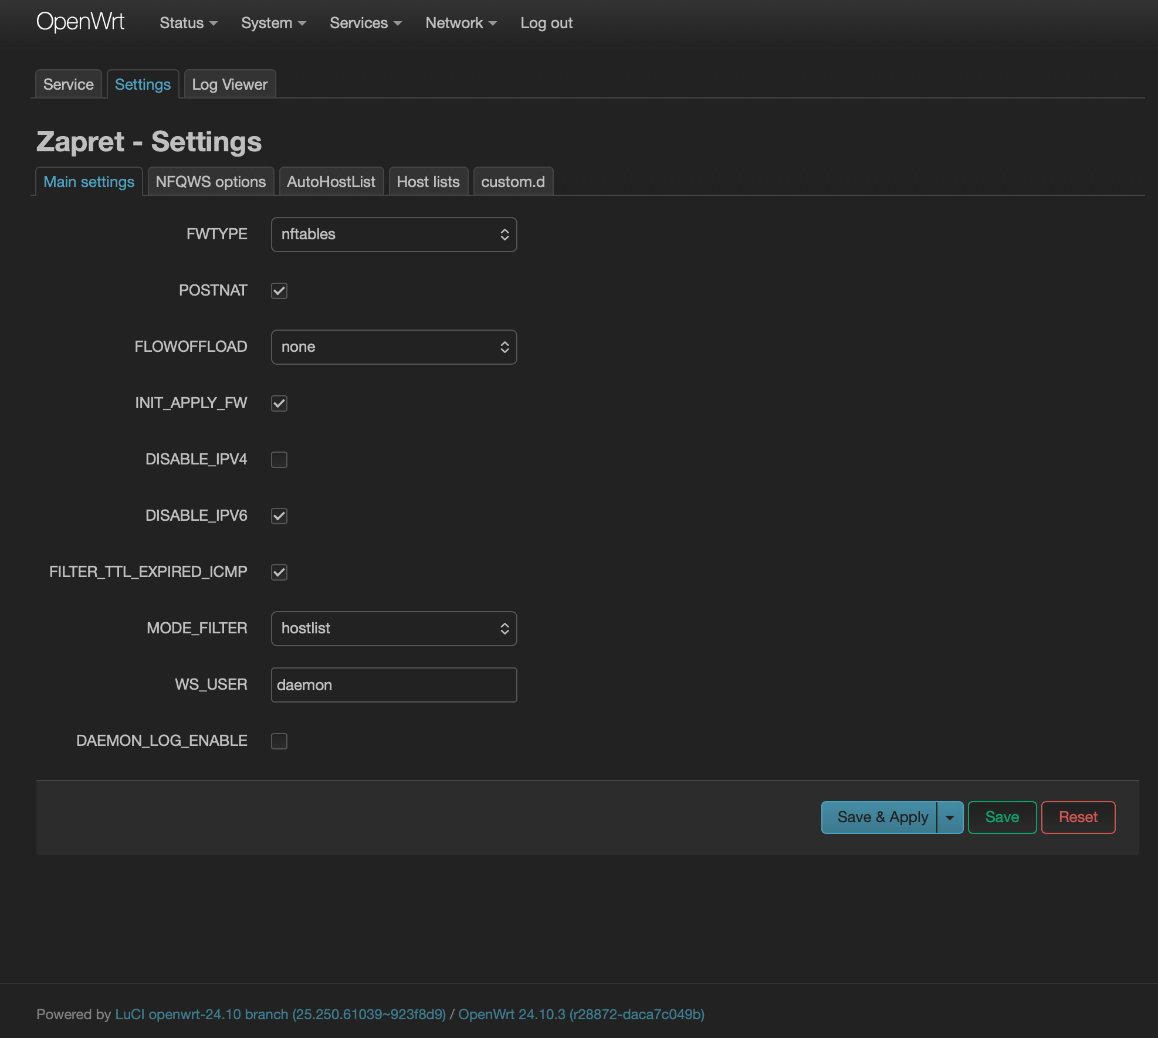Click the WS_USER input field
Screen dimensions: 1158x1038
(394, 685)
